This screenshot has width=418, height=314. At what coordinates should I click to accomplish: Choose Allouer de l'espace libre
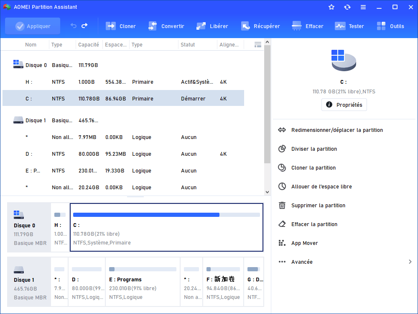[x=321, y=186]
